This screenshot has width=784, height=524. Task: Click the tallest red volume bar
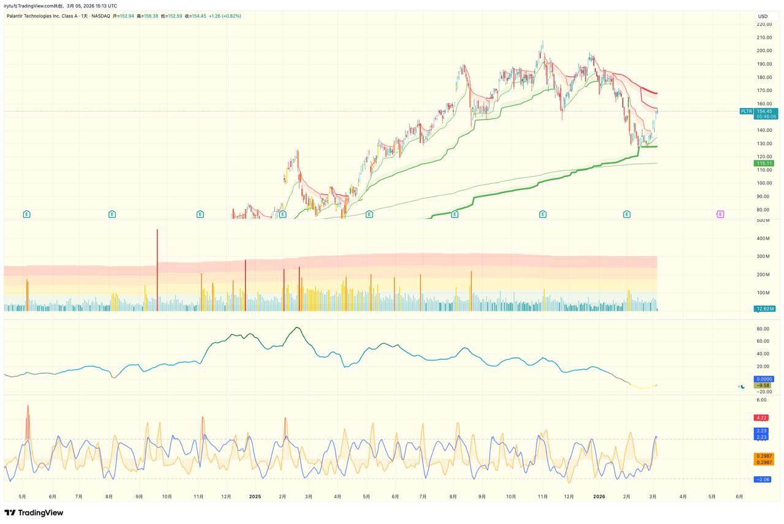click(157, 270)
